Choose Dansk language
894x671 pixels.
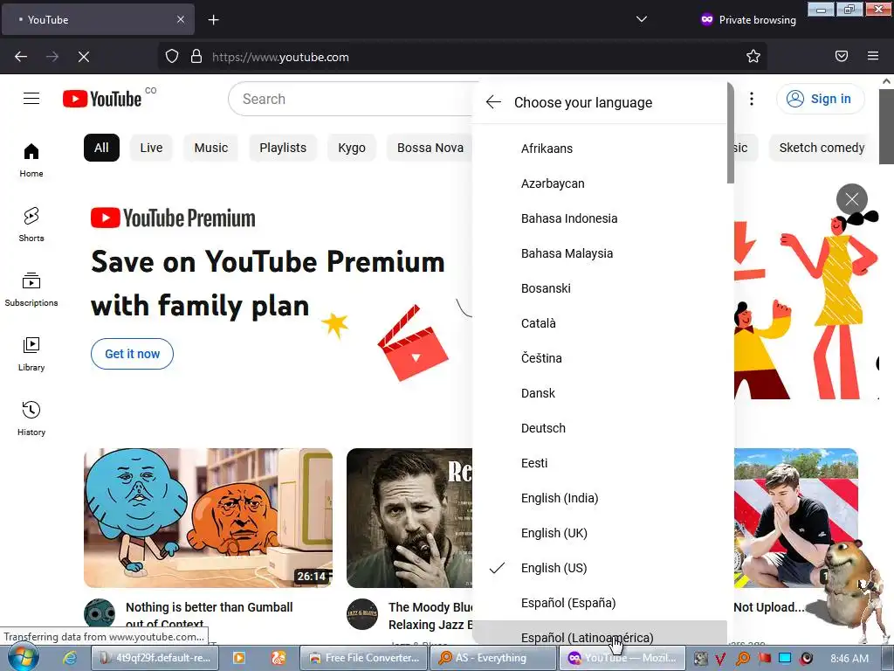click(600, 393)
